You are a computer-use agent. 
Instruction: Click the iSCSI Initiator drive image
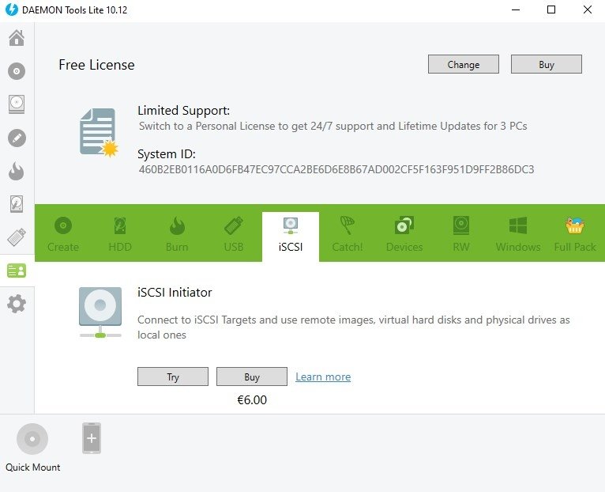click(100, 312)
